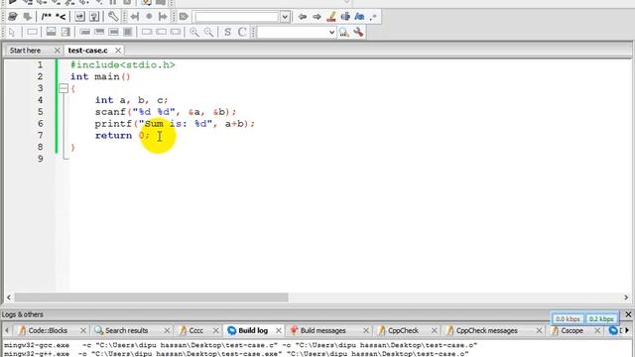Jump to next search match arrow

tap(317, 17)
